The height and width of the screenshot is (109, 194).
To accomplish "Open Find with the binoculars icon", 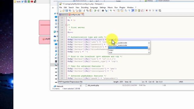I will pyautogui.click(x=103, y=11).
